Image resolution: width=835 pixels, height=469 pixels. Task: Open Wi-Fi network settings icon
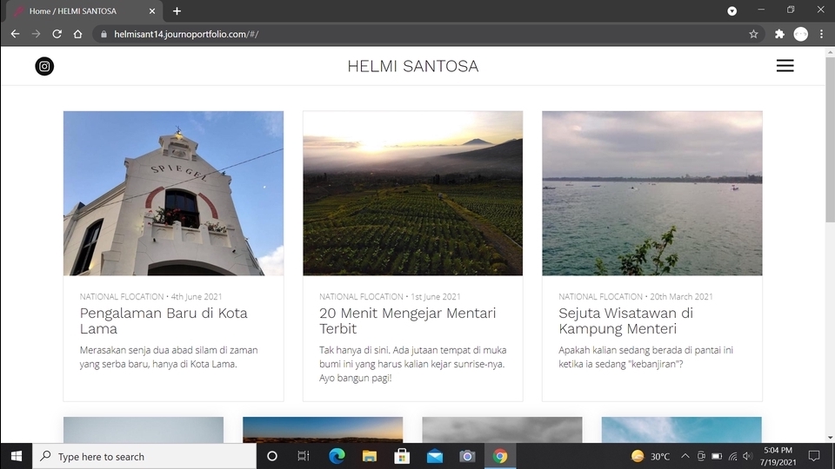pyautogui.click(x=732, y=456)
